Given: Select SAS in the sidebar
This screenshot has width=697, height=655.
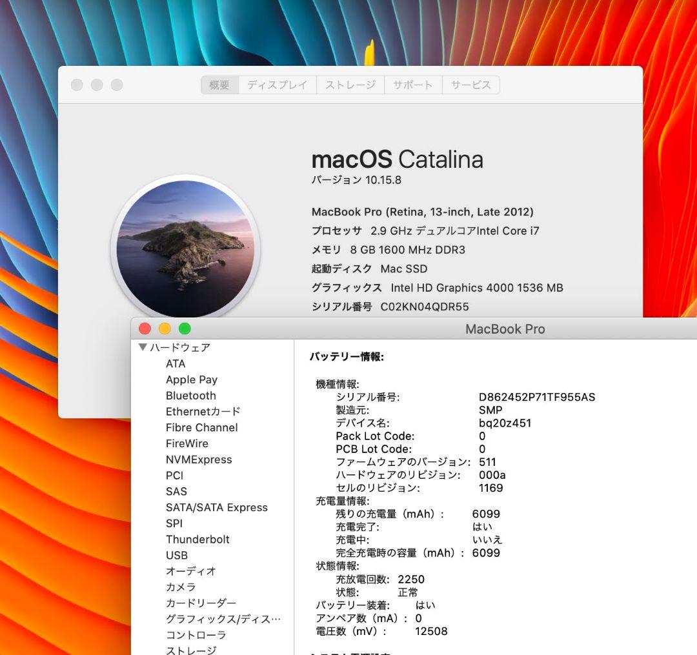Looking at the screenshot, I should 176,492.
